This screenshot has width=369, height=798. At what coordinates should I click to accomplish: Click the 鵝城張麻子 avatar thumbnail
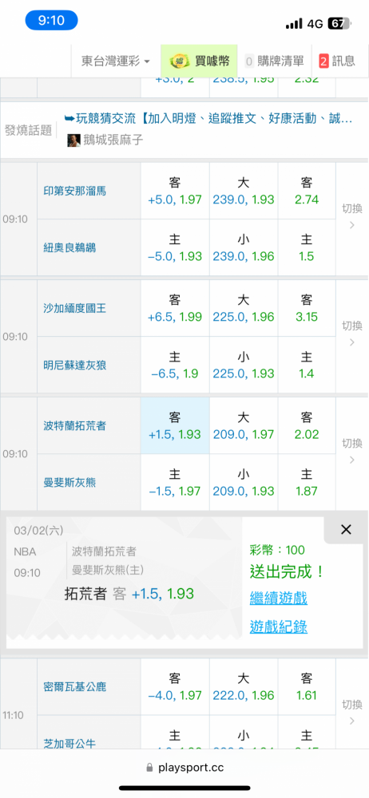74,140
